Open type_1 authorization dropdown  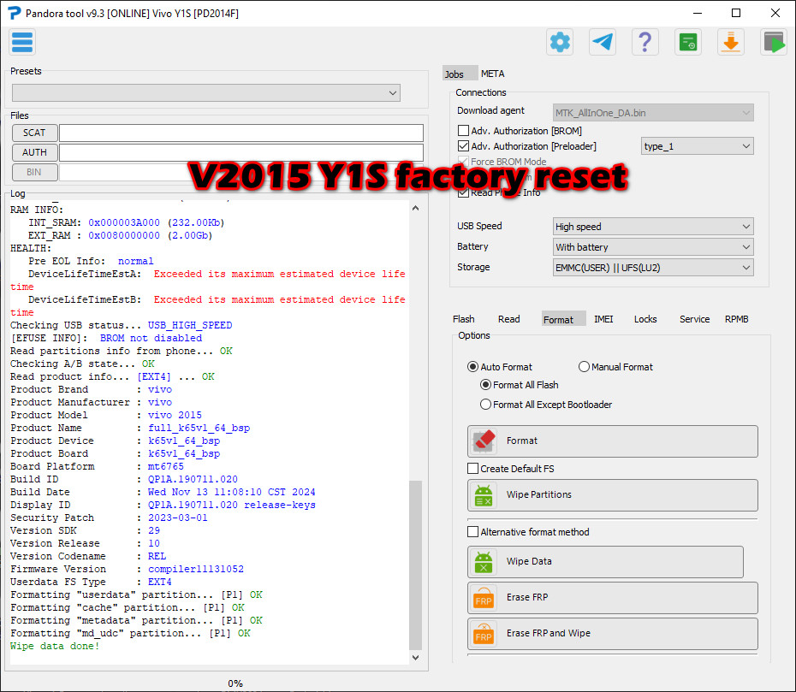click(697, 146)
